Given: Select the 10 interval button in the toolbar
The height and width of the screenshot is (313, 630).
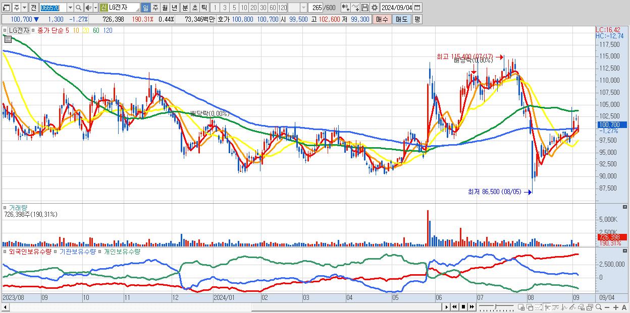Looking at the screenshot, I should 244,8.
